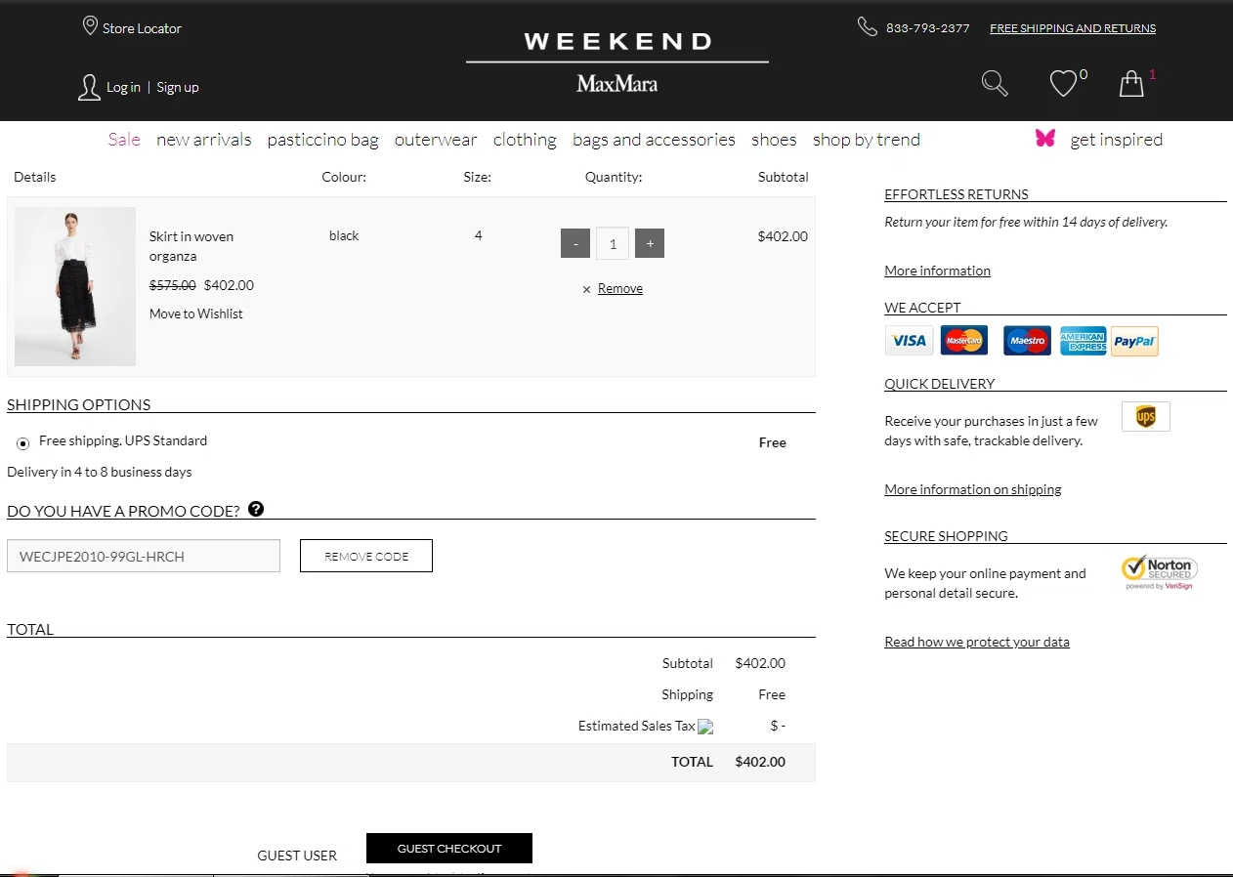Click Free Shipping and Returns link
This screenshot has width=1233, height=877.
pos(1073,28)
